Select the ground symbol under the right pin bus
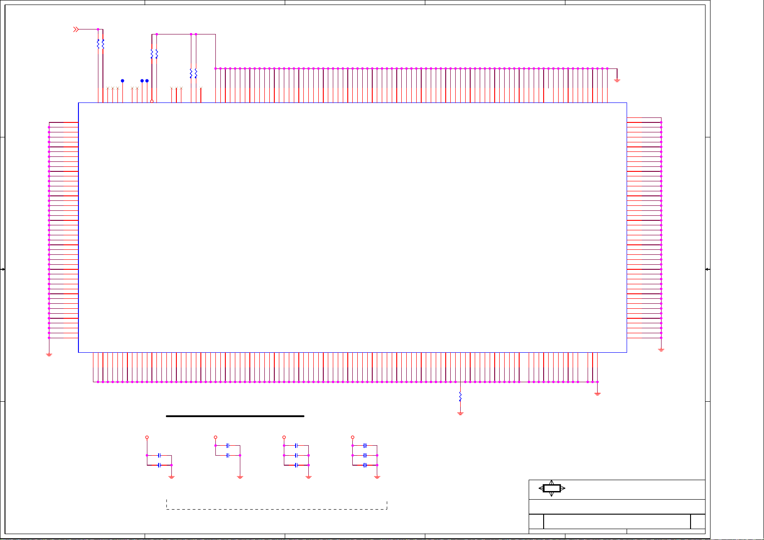The height and width of the screenshot is (540, 764). click(x=661, y=350)
